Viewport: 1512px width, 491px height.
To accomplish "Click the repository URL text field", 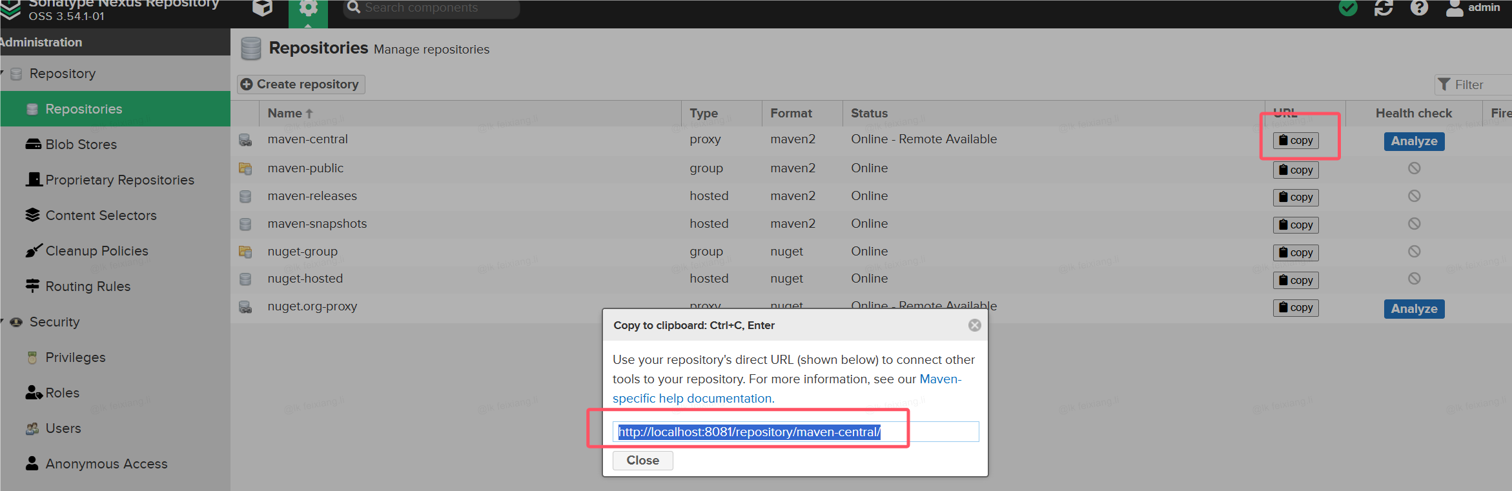I will point(795,432).
